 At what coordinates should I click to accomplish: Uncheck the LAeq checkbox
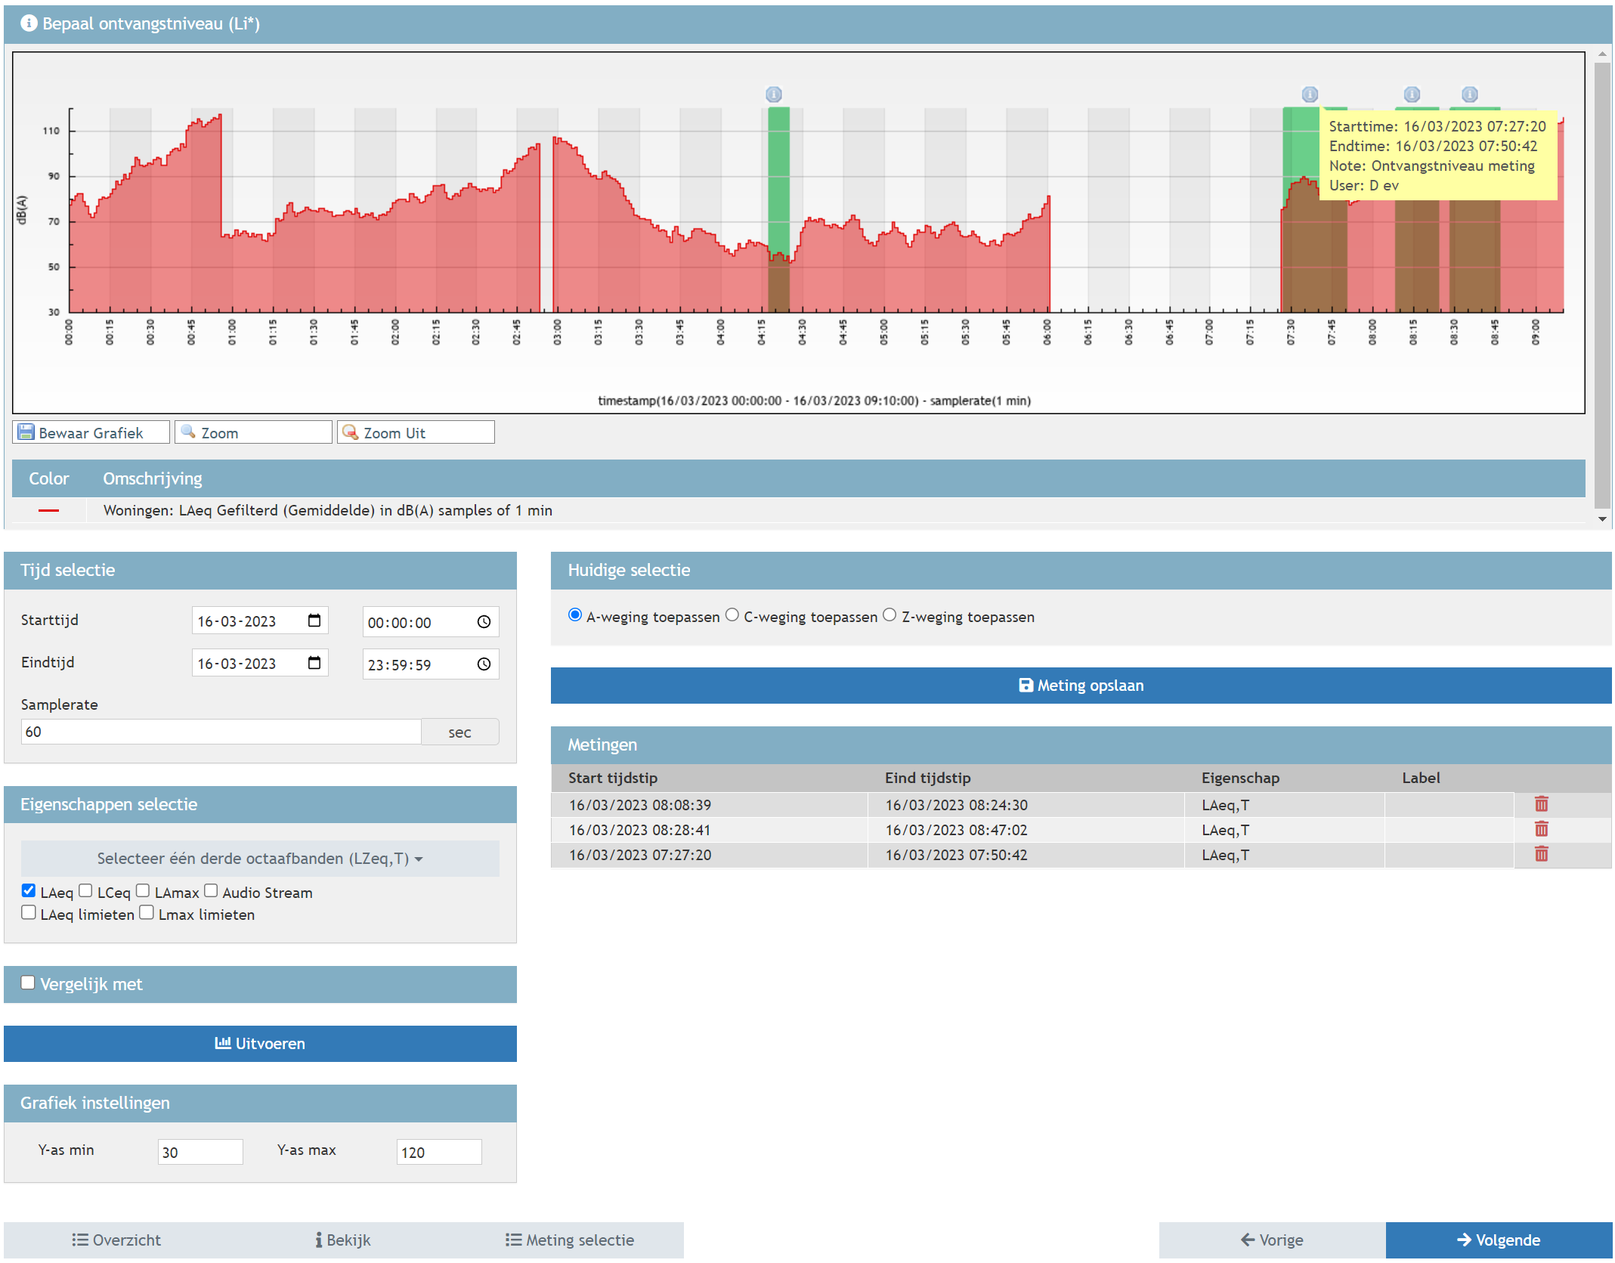[29, 890]
